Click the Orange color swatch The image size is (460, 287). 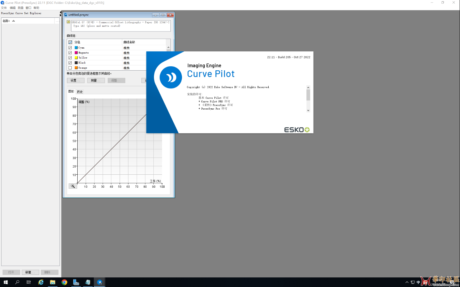(76, 68)
